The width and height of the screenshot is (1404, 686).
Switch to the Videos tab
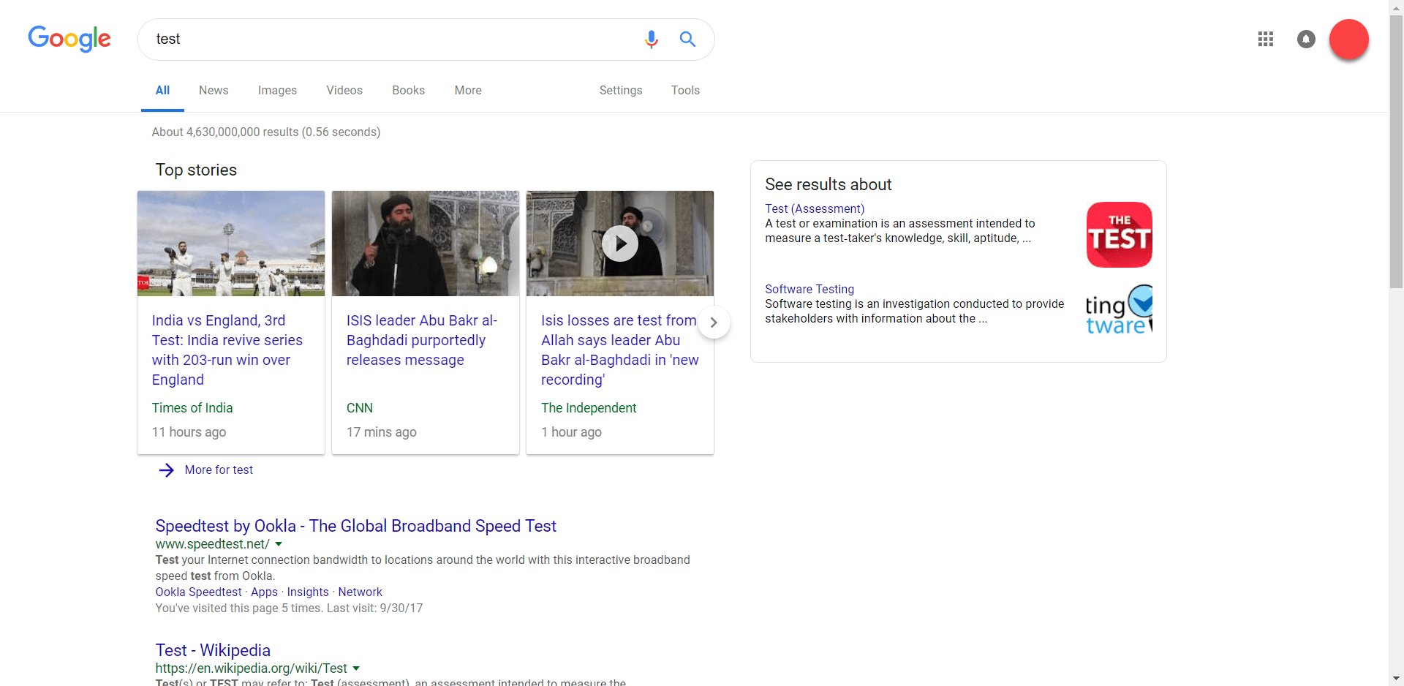pos(344,90)
